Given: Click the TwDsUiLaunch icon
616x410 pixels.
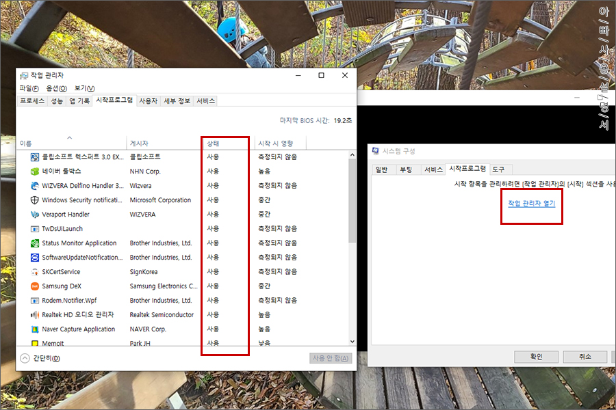Looking at the screenshot, I should 35,229.
